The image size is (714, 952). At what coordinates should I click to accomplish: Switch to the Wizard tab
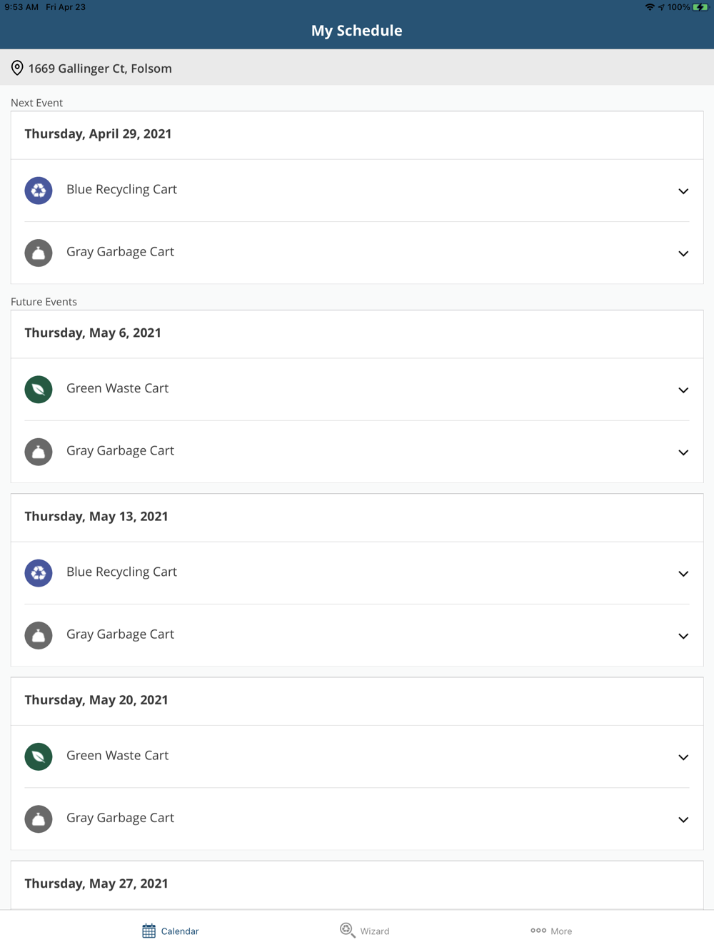[x=365, y=931]
